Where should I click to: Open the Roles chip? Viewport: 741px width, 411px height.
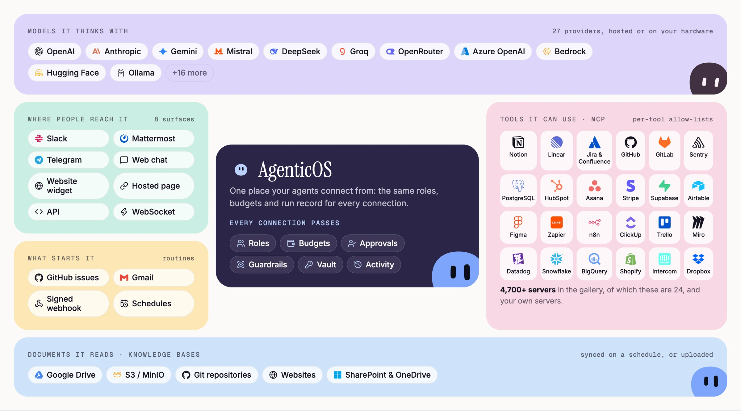(253, 243)
